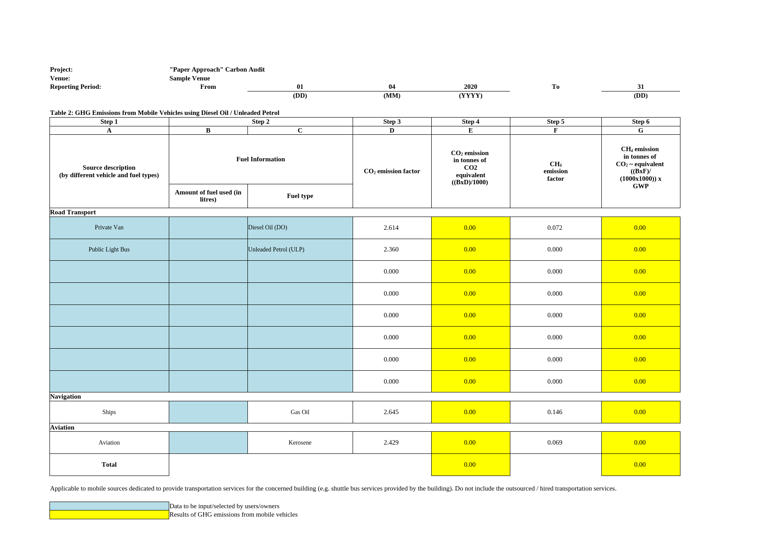
Task: Click the 'Amount of fuel used (in litres)' header
Action: (208, 196)
